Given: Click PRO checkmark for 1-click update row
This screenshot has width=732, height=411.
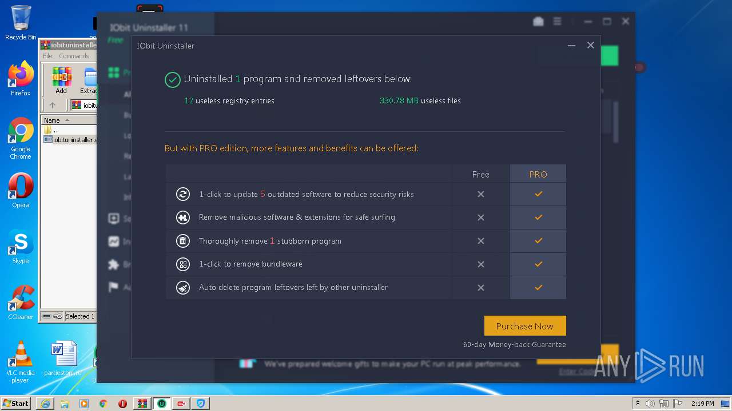Looking at the screenshot, I should point(538,194).
